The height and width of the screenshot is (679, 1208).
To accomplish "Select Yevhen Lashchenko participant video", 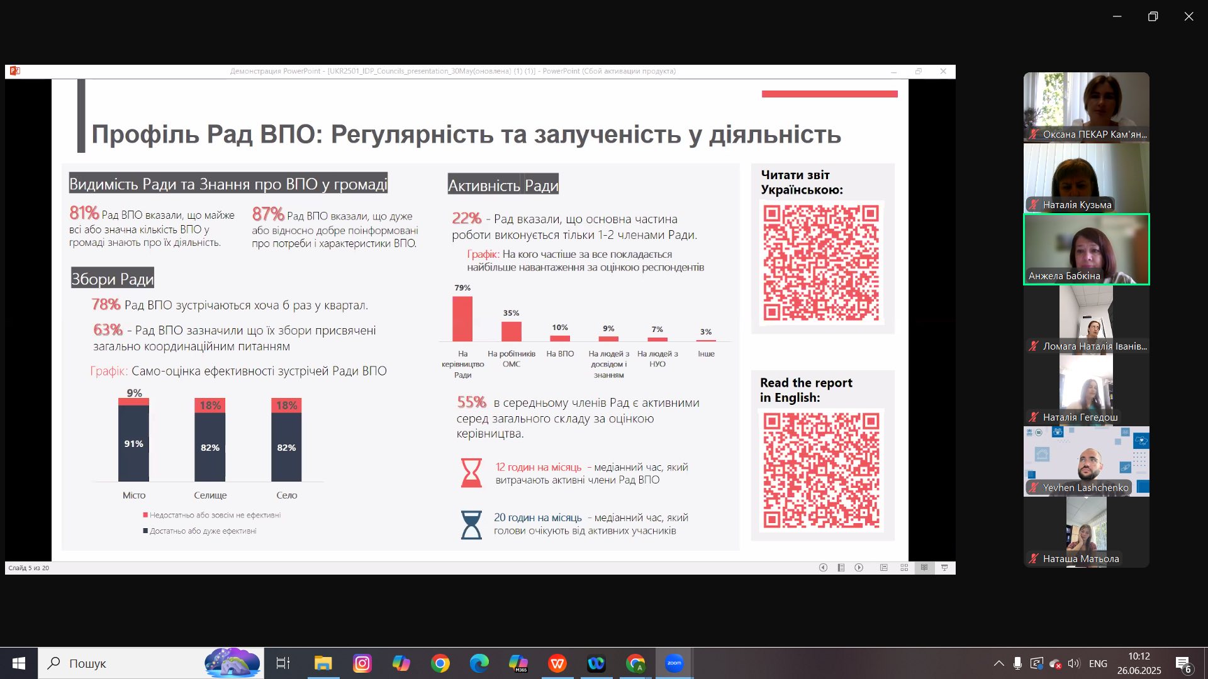I will click(x=1086, y=461).
